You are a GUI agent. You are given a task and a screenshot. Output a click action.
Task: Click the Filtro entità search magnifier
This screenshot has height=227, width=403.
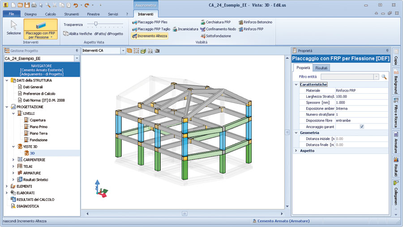pyautogui.click(x=384, y=77)
